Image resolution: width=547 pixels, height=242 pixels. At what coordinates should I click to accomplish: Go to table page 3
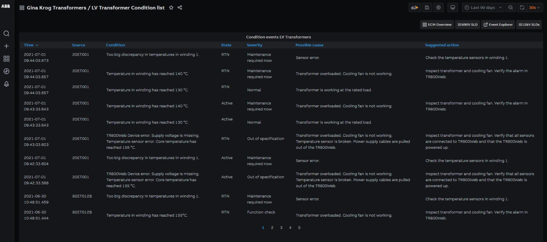click(x=281, y=228)
